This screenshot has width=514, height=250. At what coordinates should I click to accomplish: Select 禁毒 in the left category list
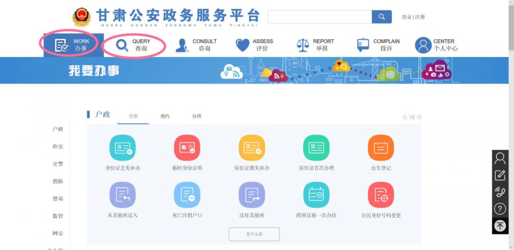(58, 199)
